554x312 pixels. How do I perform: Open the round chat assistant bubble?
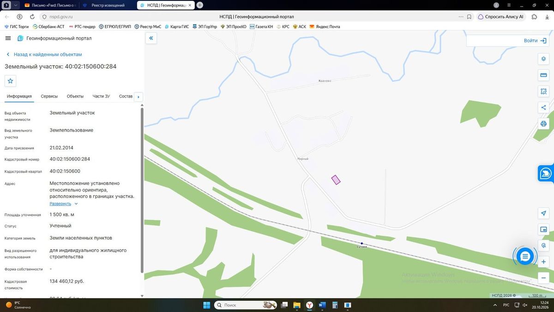pos(525,256)
